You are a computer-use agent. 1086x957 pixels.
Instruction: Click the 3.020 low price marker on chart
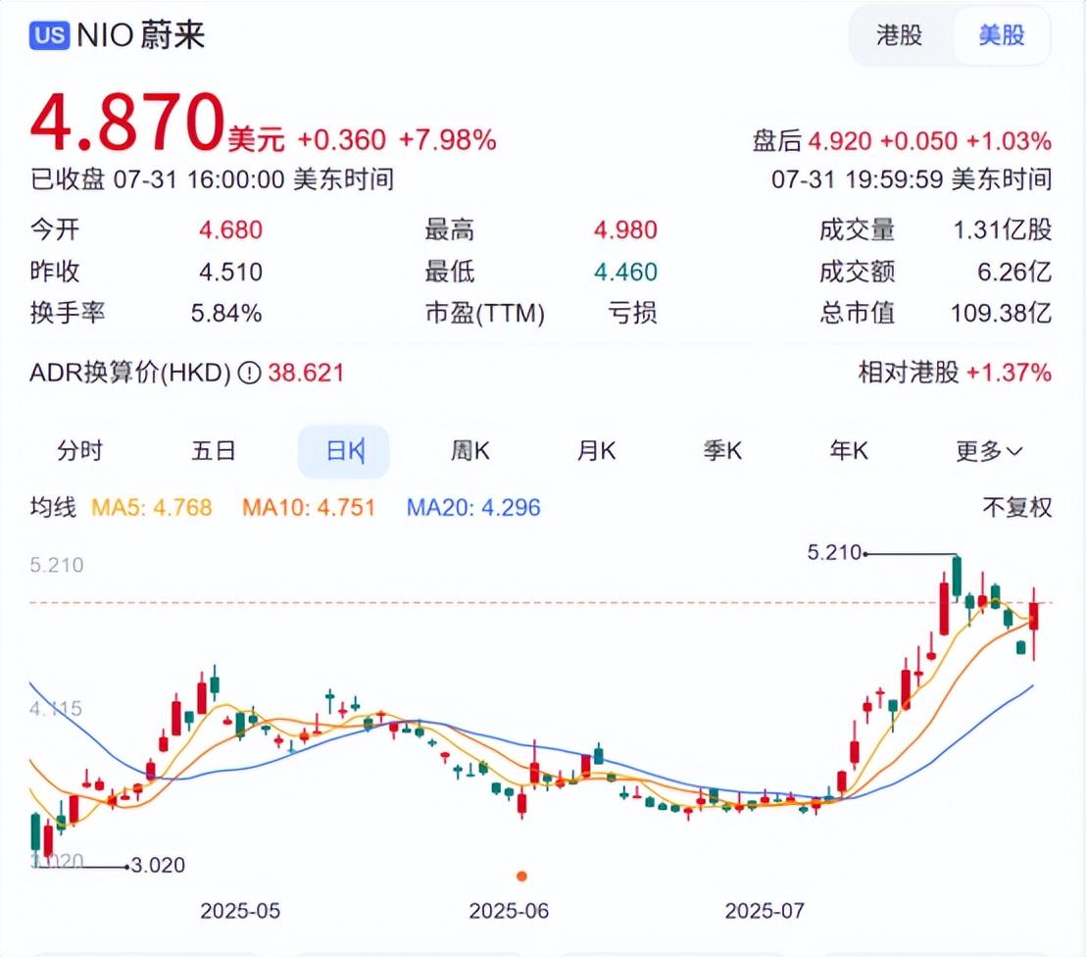(x=158, y=865)
